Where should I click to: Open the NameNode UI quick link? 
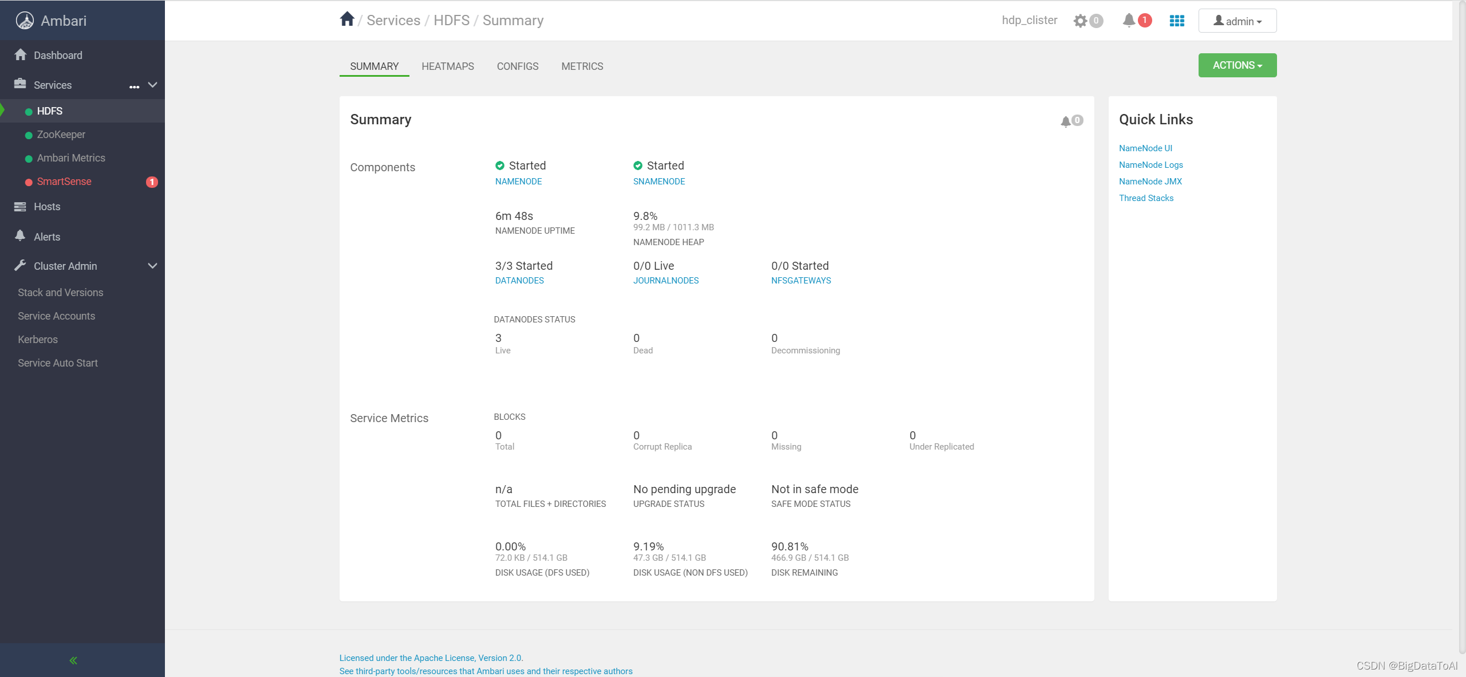click(x=1145, y=148)
